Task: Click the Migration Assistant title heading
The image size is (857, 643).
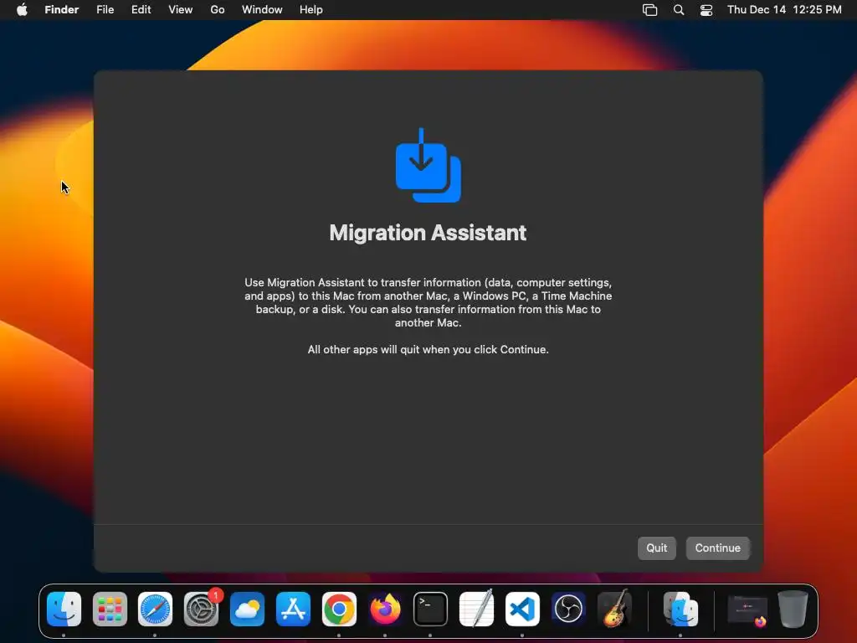Action: (428, 233)
